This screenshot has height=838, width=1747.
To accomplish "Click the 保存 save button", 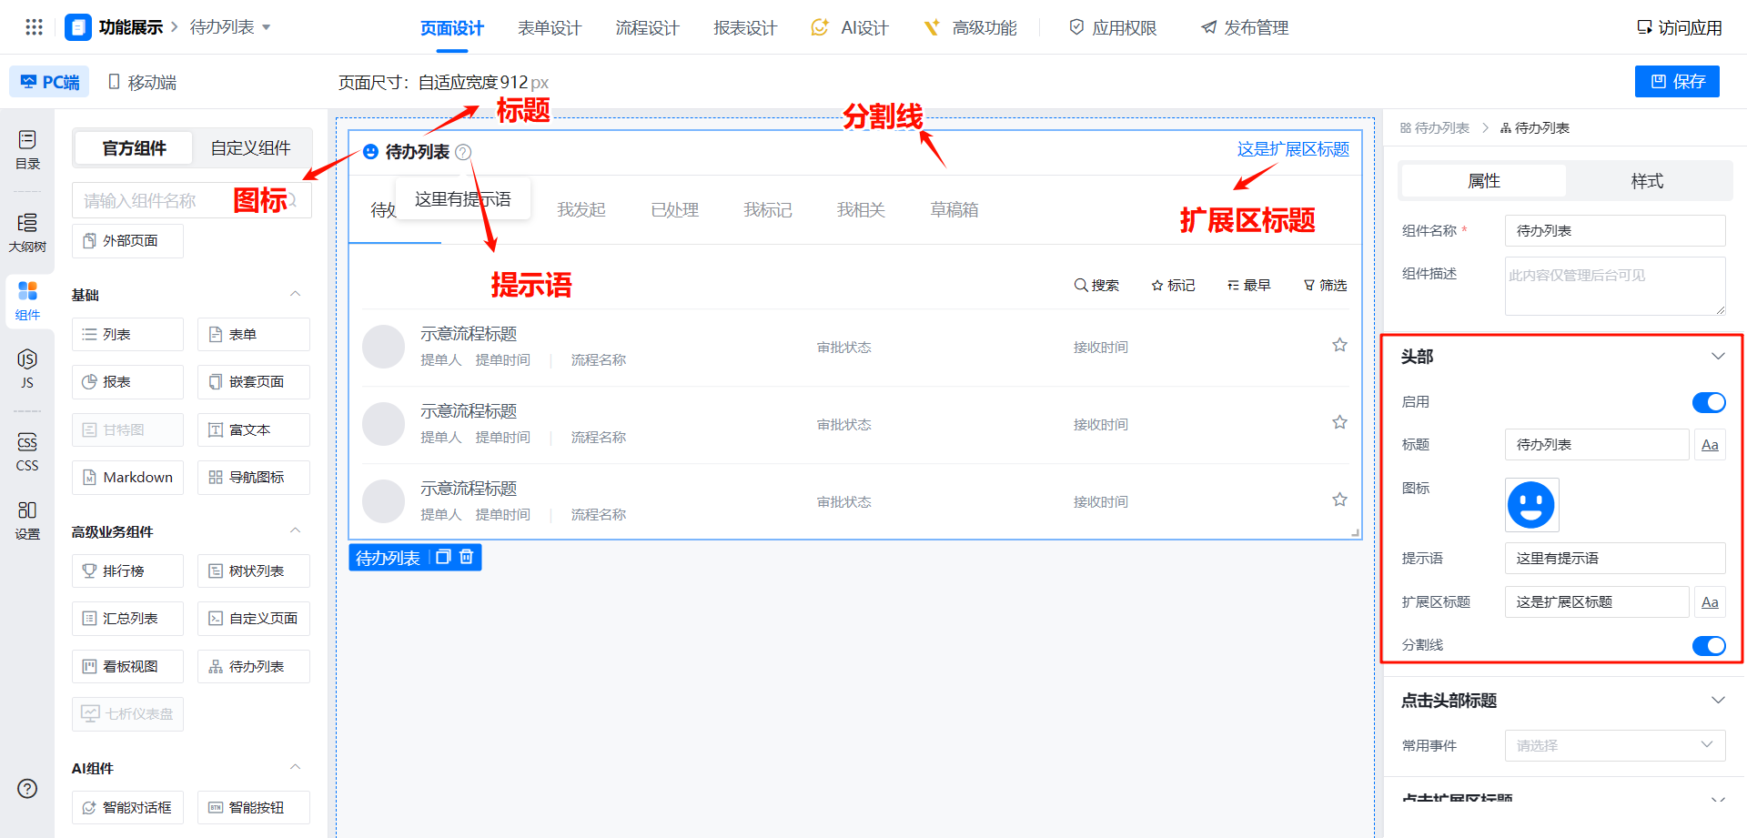I will coord(1677,82).
